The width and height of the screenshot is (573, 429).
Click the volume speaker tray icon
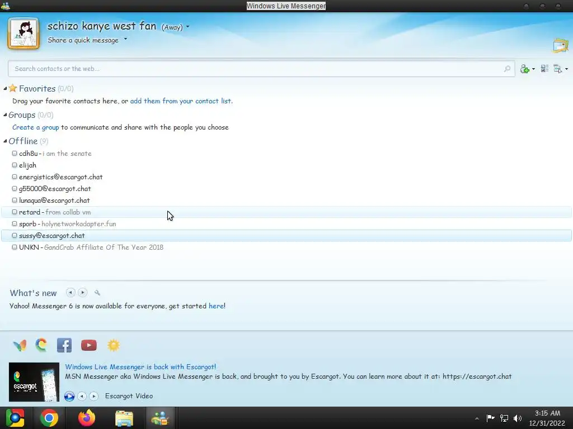pyautogui.click(x=518, y=418)
